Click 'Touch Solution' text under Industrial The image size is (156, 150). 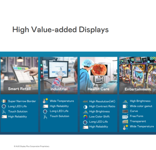click(x=60, y=116)
